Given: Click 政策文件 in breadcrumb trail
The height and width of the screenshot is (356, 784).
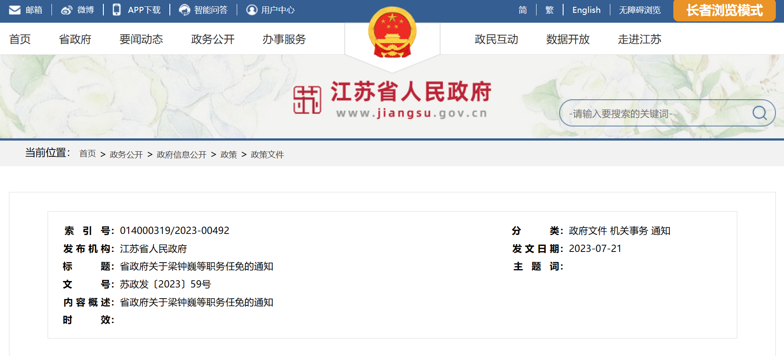Looking at the screenshot, I should point(267,154).
